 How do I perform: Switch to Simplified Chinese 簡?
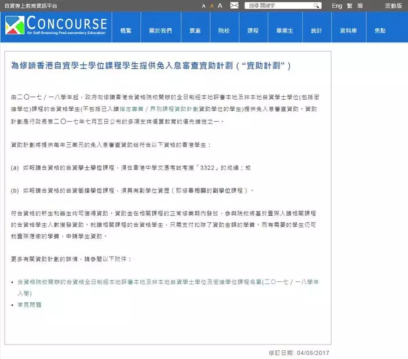(360, 6)
